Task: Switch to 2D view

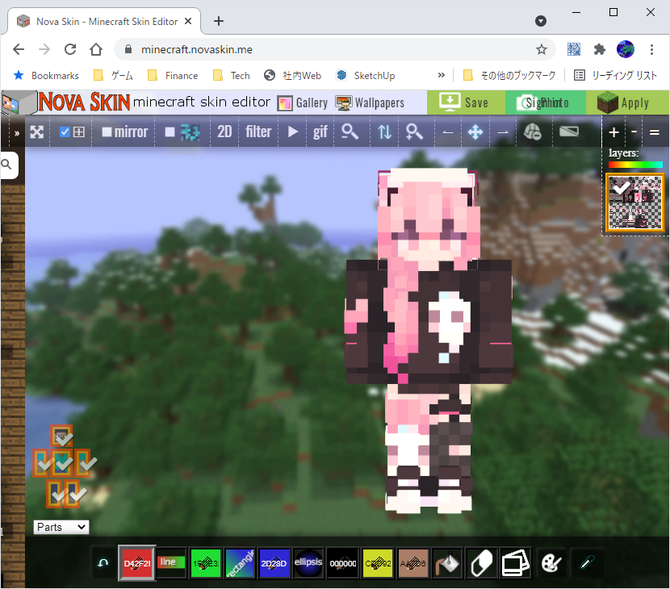Action: (224, 132)
